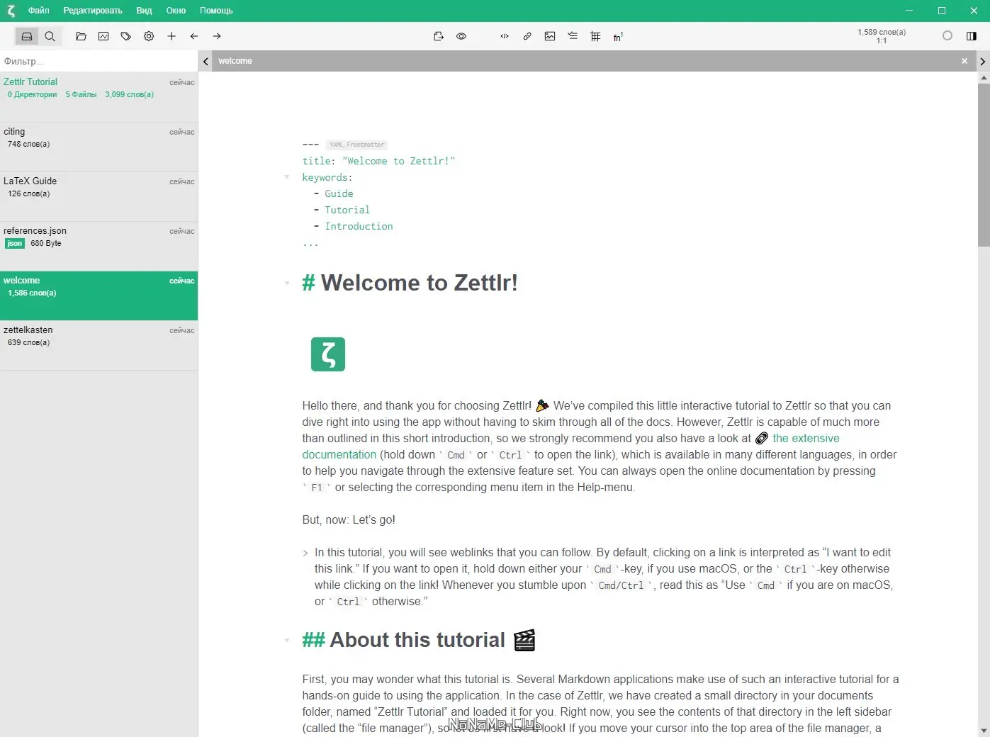Go back with the left arrow icon
990x737 pixels.
coord(194,36)
